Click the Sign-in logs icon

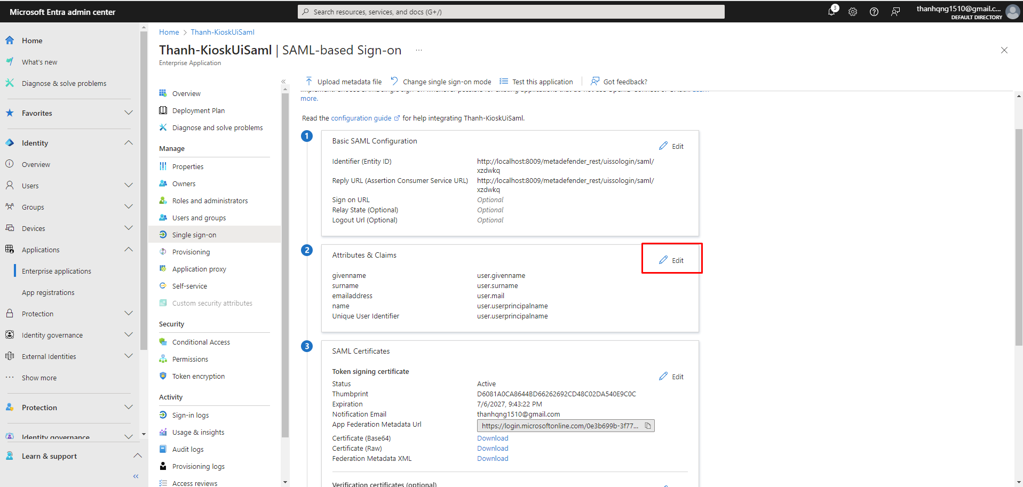coord(163,415)
